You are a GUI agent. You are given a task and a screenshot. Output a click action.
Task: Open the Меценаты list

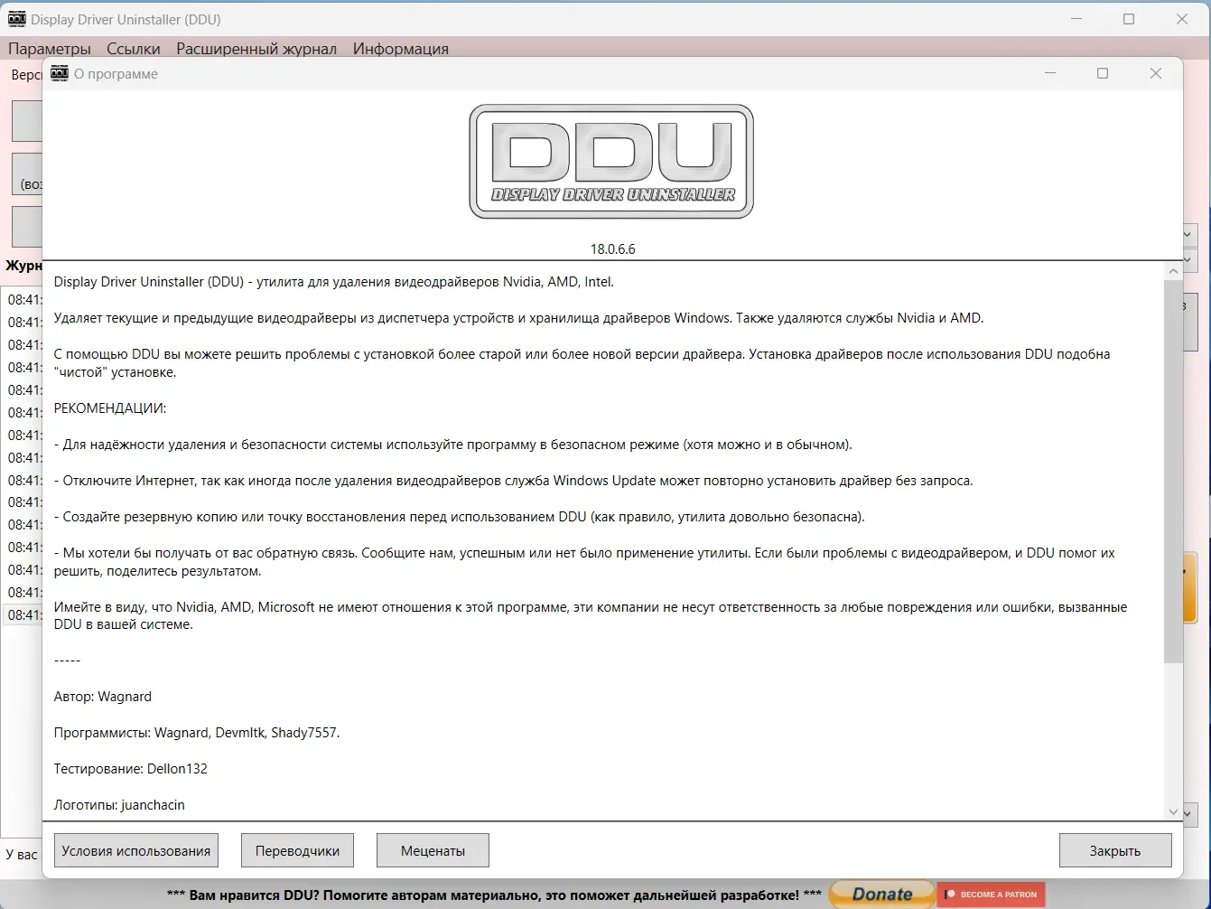click(433, 849)
